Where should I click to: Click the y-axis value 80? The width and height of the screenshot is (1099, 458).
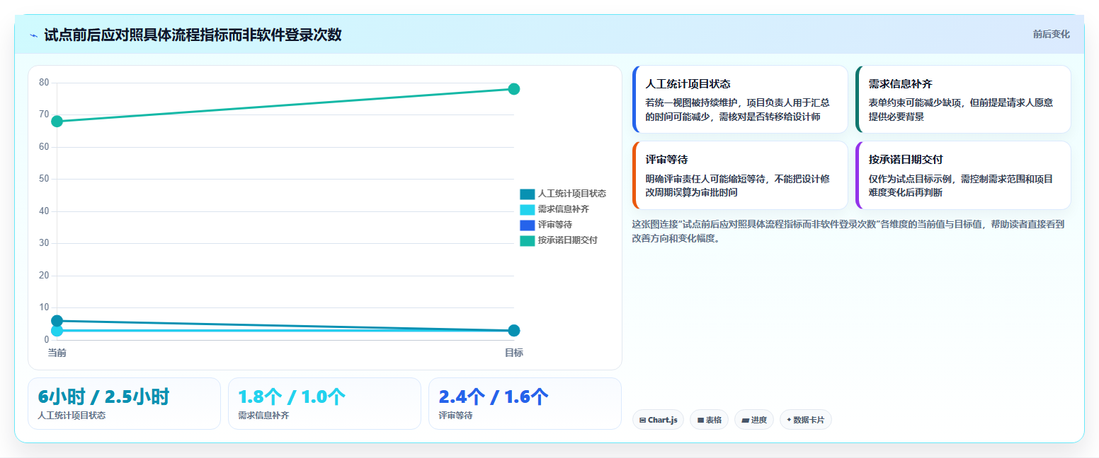click(x=44, y=83)
